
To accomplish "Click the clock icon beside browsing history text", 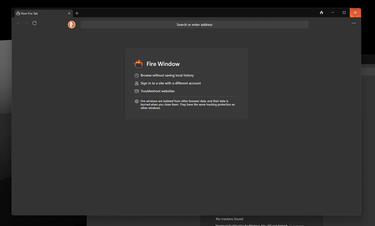I will pos(137,75).
